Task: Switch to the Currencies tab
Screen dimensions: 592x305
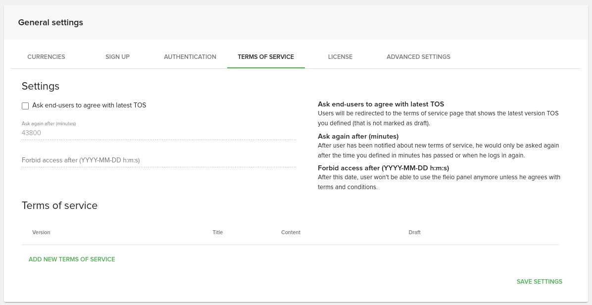Action: [x=46, y=56]
